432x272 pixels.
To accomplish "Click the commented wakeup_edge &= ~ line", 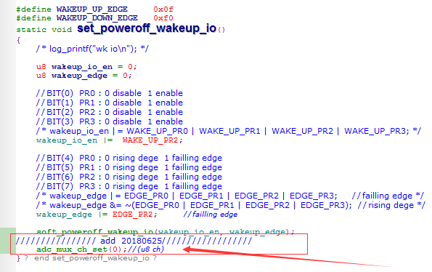I will click(231, 205).
